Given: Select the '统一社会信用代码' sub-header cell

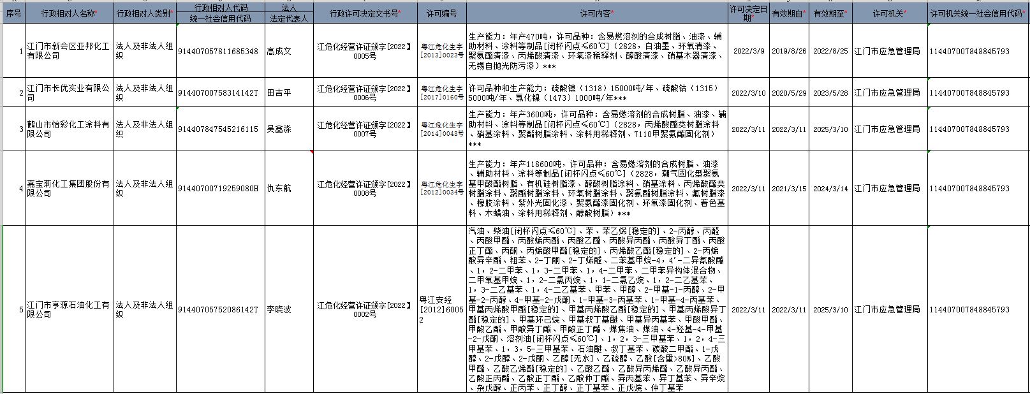Looking at the screenshot, I should point(221,18).
